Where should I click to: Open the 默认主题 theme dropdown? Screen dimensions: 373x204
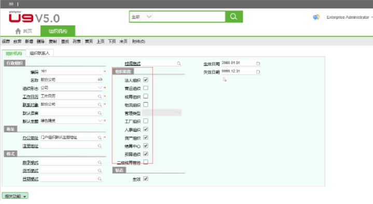tap(100, 120)
